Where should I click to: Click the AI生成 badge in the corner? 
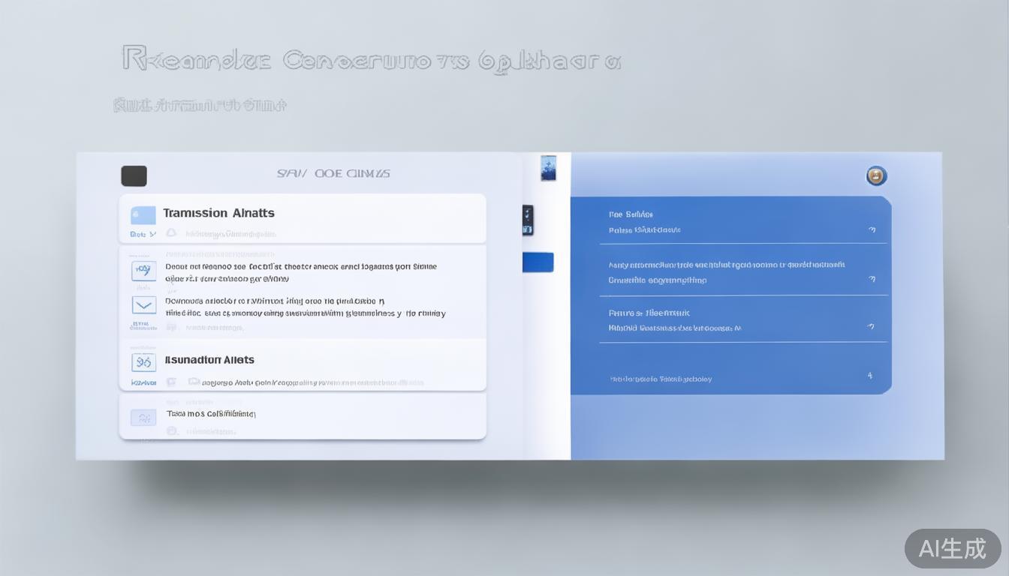pos(952,548)
